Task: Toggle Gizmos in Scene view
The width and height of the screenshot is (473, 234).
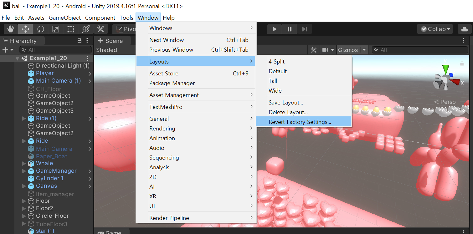Action: pos(348,50)
